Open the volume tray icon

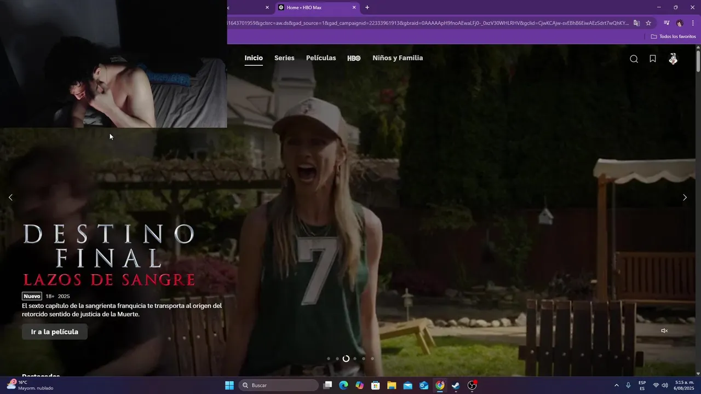(665, 385)
